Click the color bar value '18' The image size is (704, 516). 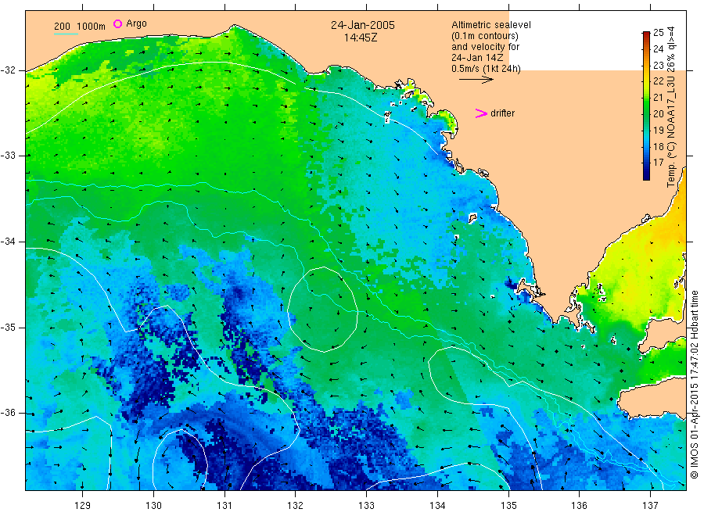pyautogui.click(x=658, y=146)
